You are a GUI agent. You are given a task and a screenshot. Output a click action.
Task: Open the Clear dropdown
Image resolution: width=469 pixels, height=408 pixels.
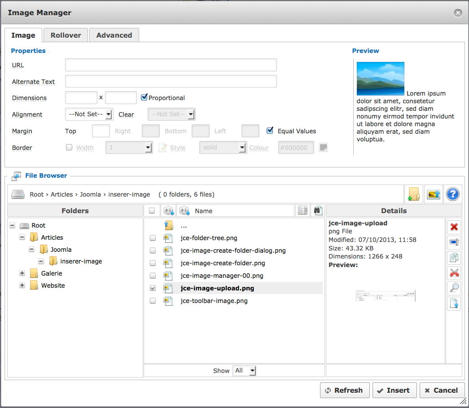pyautogui.click(x=171, y=114)
